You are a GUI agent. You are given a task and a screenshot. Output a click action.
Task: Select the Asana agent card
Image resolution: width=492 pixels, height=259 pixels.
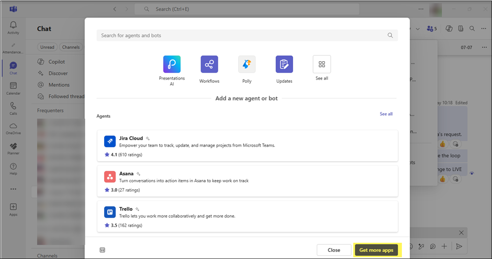point(247,181)
